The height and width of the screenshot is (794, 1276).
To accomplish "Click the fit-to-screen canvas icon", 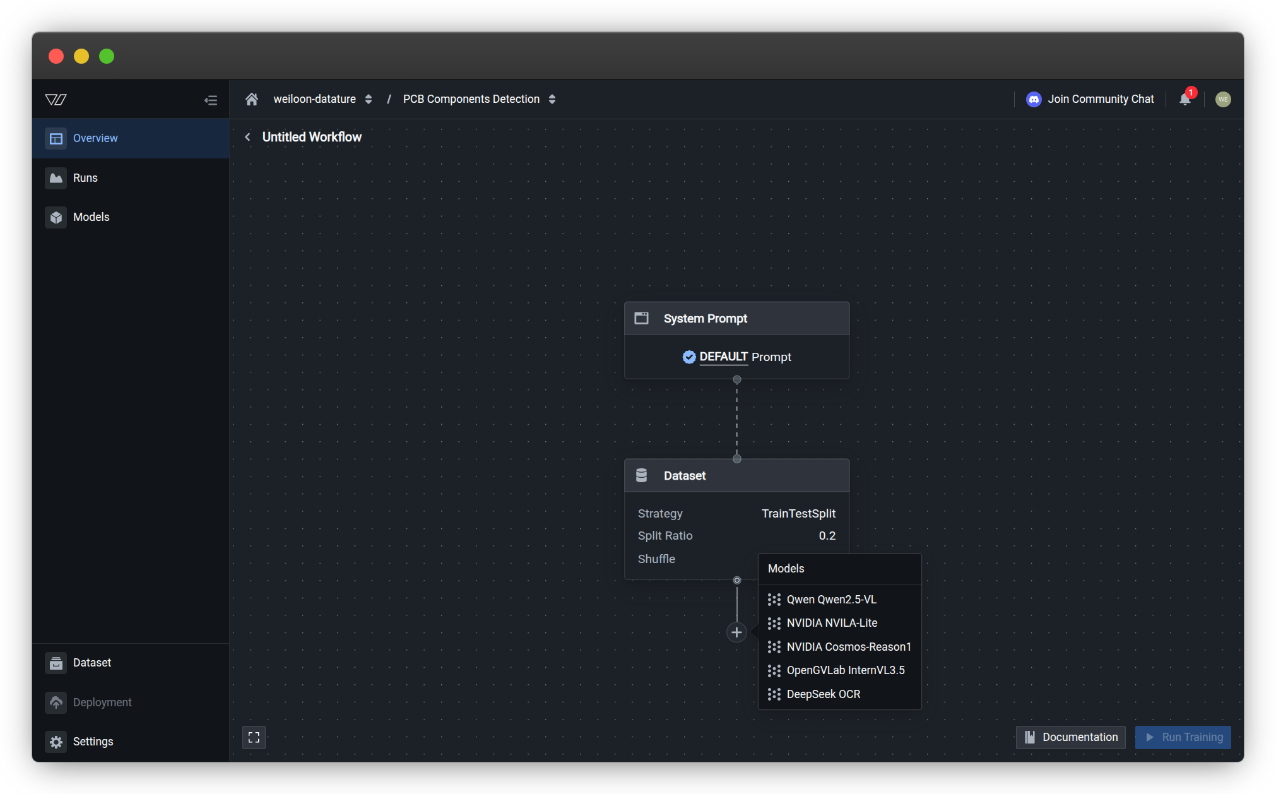I will [x=254, y=737].
